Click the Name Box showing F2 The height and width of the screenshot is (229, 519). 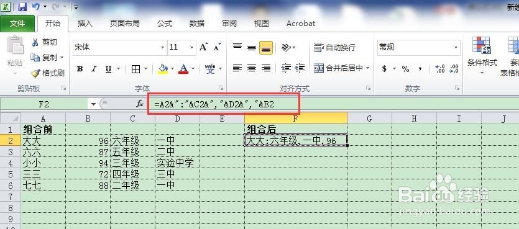44,104
